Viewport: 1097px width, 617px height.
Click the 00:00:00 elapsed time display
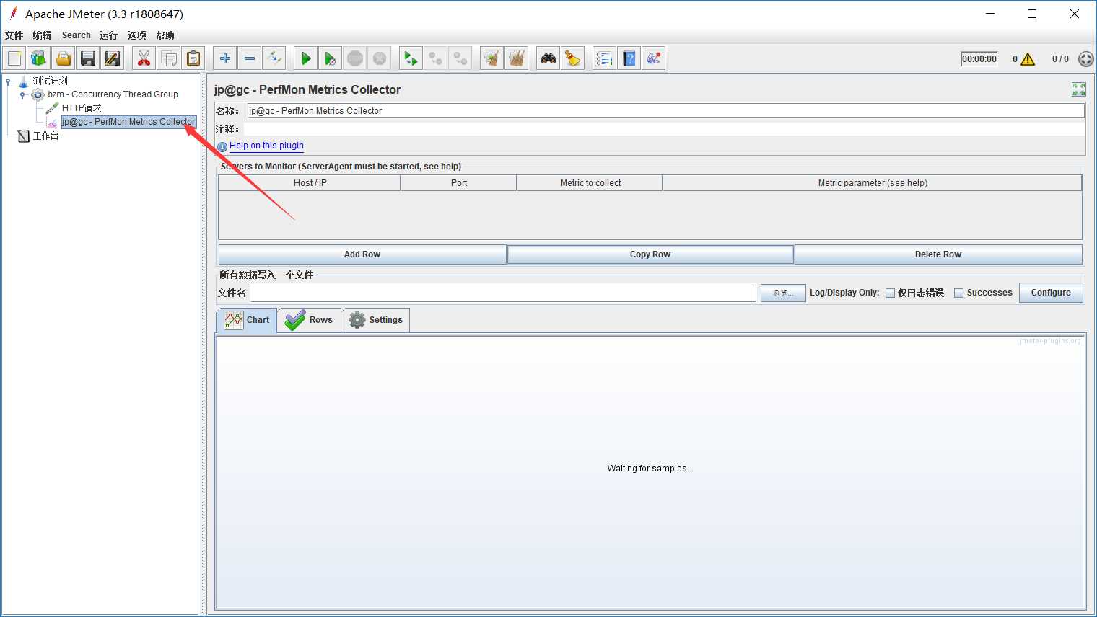[x=979, y=59]
